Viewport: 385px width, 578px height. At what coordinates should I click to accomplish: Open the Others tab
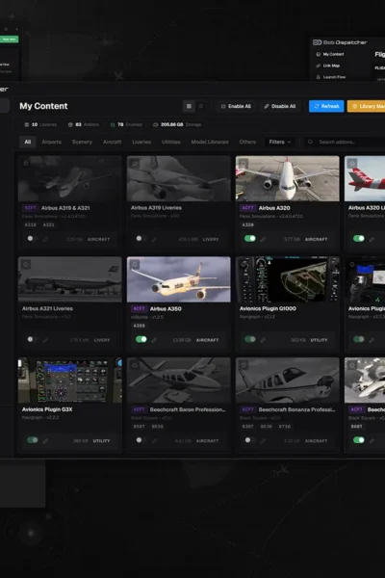point(247,142)
